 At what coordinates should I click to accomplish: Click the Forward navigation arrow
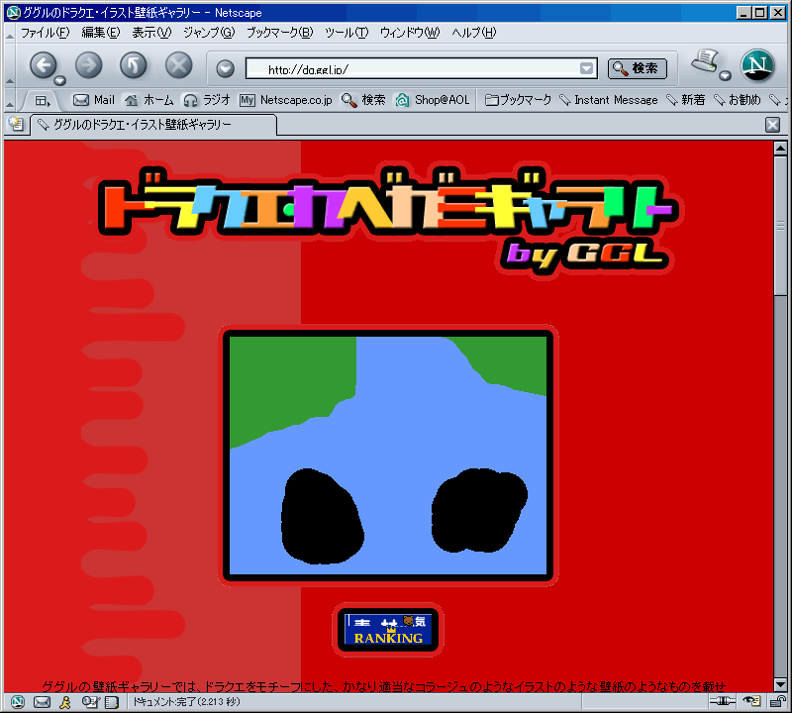[x=88, y=65]
